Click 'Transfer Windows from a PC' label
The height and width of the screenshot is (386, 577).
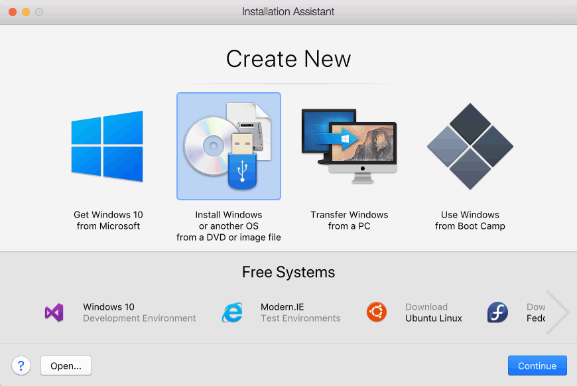(350, 220)
